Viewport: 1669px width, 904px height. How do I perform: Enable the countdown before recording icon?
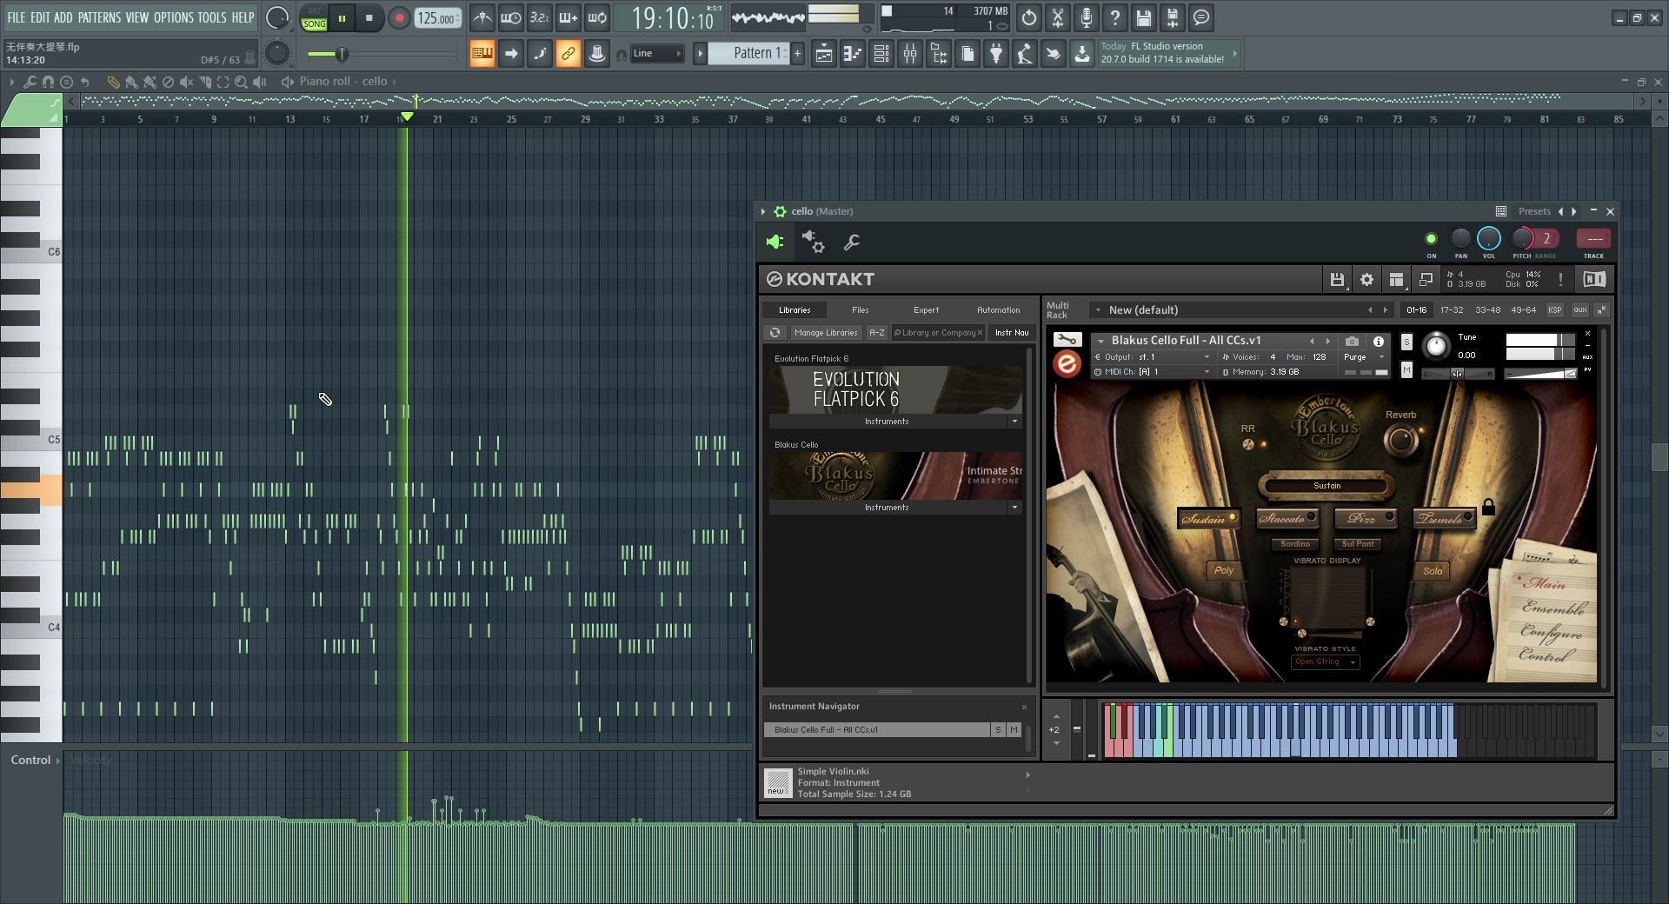coord(540,17)
